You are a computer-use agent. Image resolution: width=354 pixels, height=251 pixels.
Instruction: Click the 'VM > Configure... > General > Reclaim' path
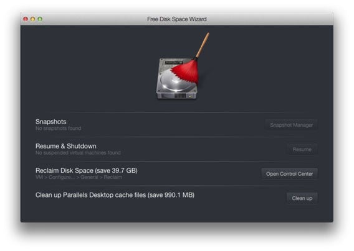(79, 178)
